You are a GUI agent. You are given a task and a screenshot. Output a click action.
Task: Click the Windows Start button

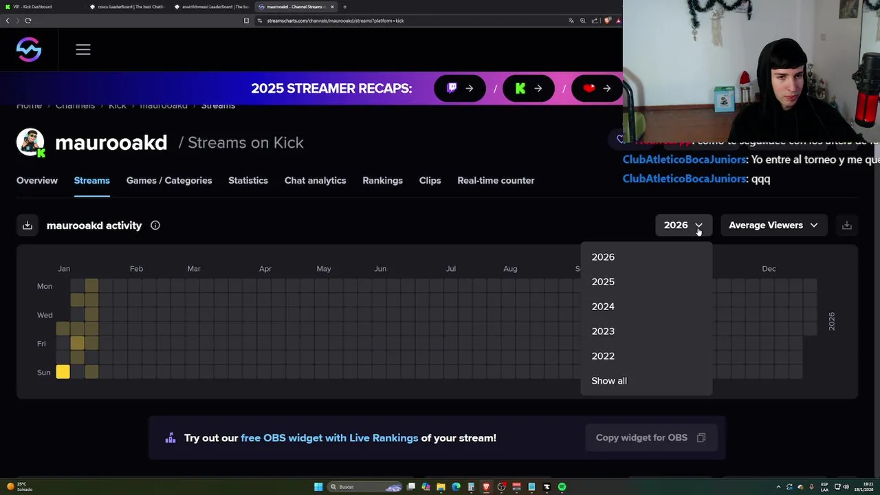[x=318, y=487]
